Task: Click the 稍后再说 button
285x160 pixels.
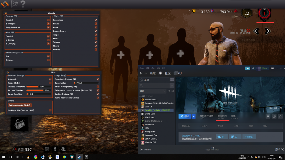Action: click(249, 137)
